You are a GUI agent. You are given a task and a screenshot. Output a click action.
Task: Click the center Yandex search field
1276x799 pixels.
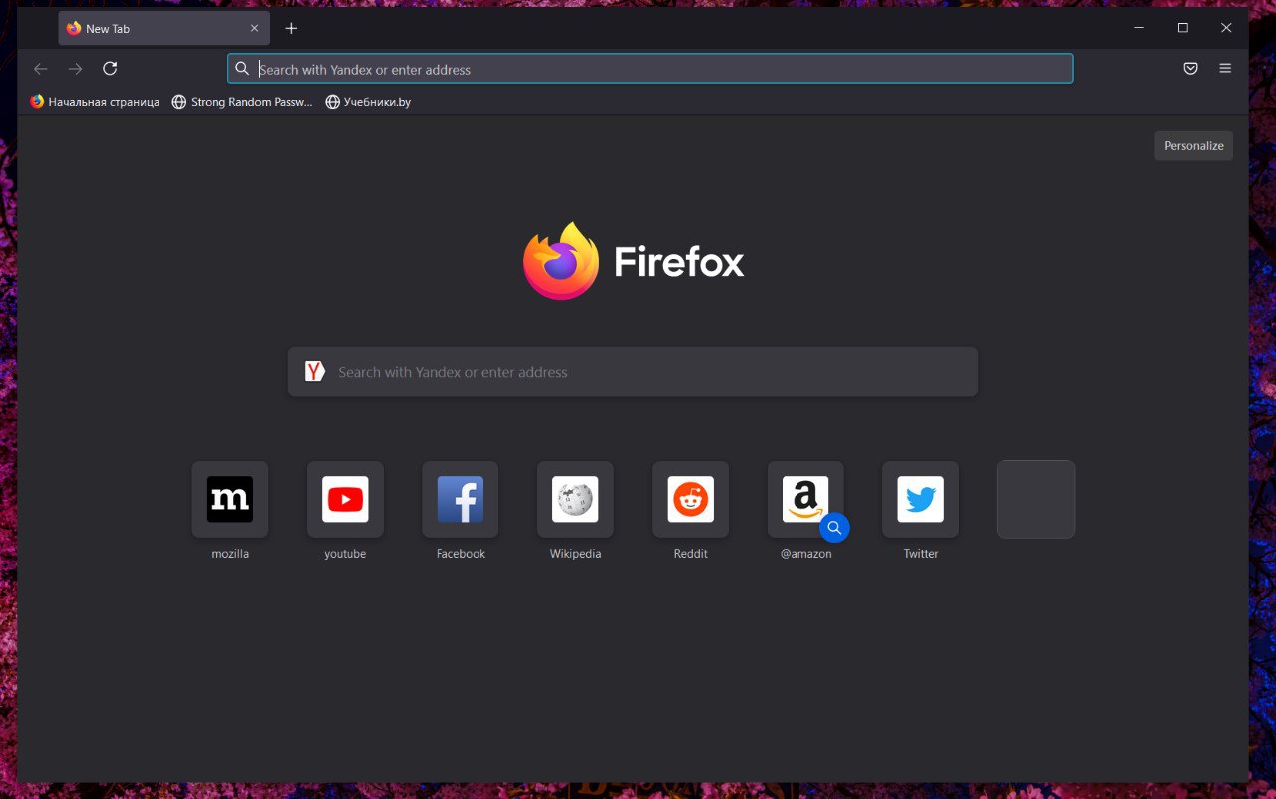click(x=633, y=372)
